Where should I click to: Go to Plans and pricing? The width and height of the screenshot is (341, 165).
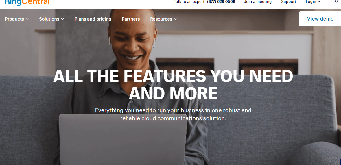tap(93, 19)
